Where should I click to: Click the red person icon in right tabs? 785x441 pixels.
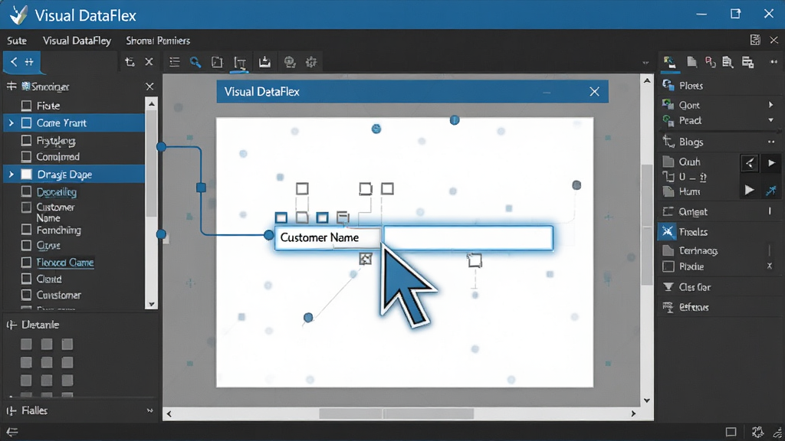click(x=710, y=62)
